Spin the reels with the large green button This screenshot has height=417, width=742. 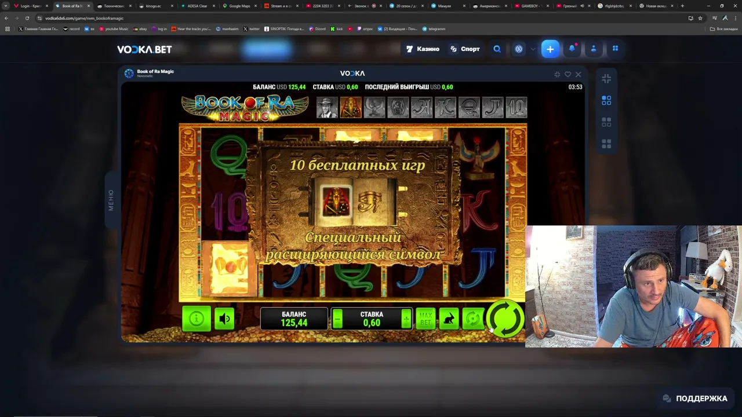(x=505, y=318)
